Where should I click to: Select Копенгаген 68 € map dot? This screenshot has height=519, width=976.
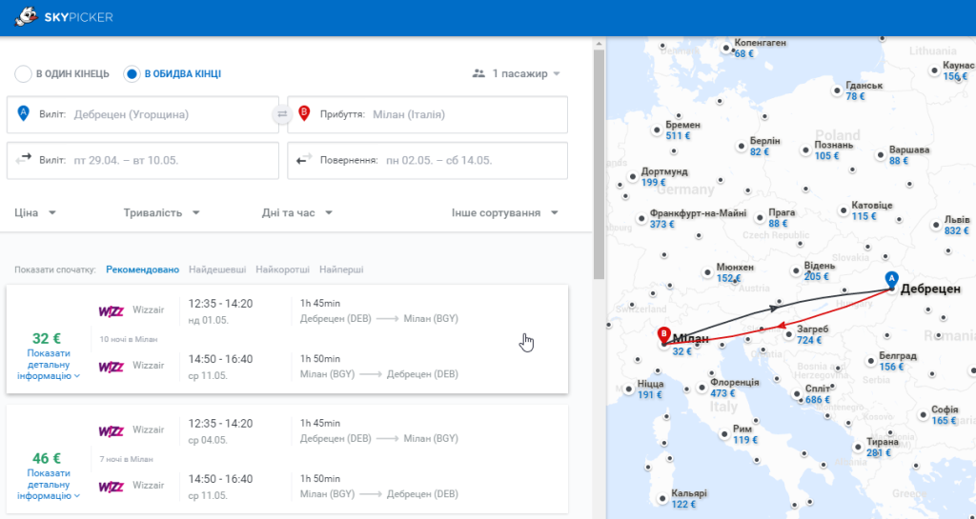click(x=725, y=48)
